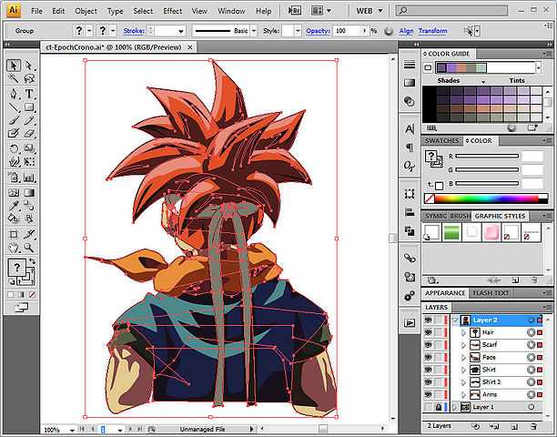Select the Type tool
557x437 pixels.
29,94
